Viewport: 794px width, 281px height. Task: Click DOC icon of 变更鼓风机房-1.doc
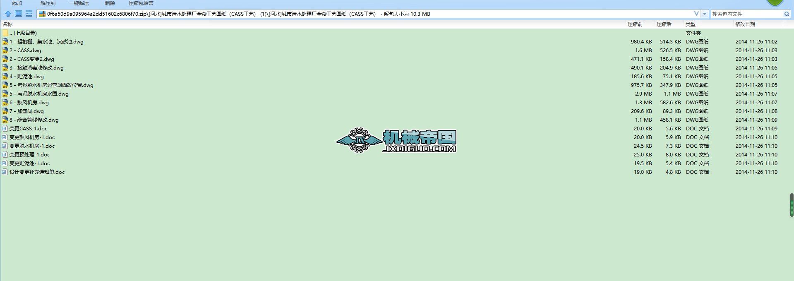click(5, 137)
